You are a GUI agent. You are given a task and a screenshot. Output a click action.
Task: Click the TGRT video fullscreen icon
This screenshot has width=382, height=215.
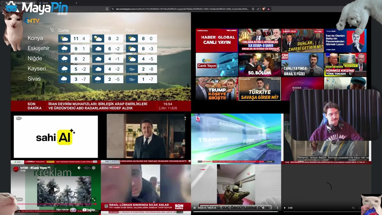pyautogui.click(x=270, y=208)
